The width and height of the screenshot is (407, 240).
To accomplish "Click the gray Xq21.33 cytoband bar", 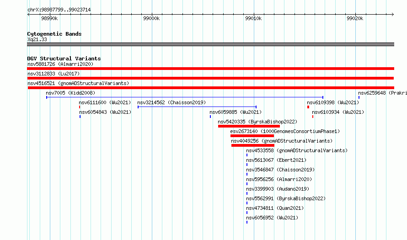I will [210, 44].
